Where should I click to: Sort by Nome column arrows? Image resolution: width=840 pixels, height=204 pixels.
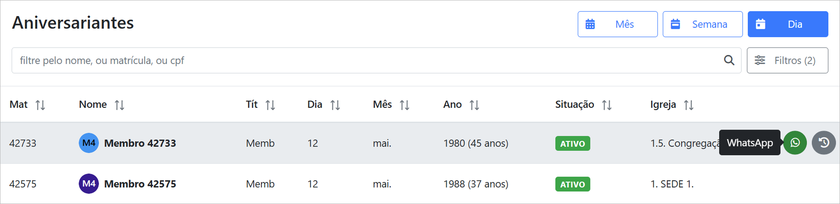pyautogui.click(x=119, y=105)
